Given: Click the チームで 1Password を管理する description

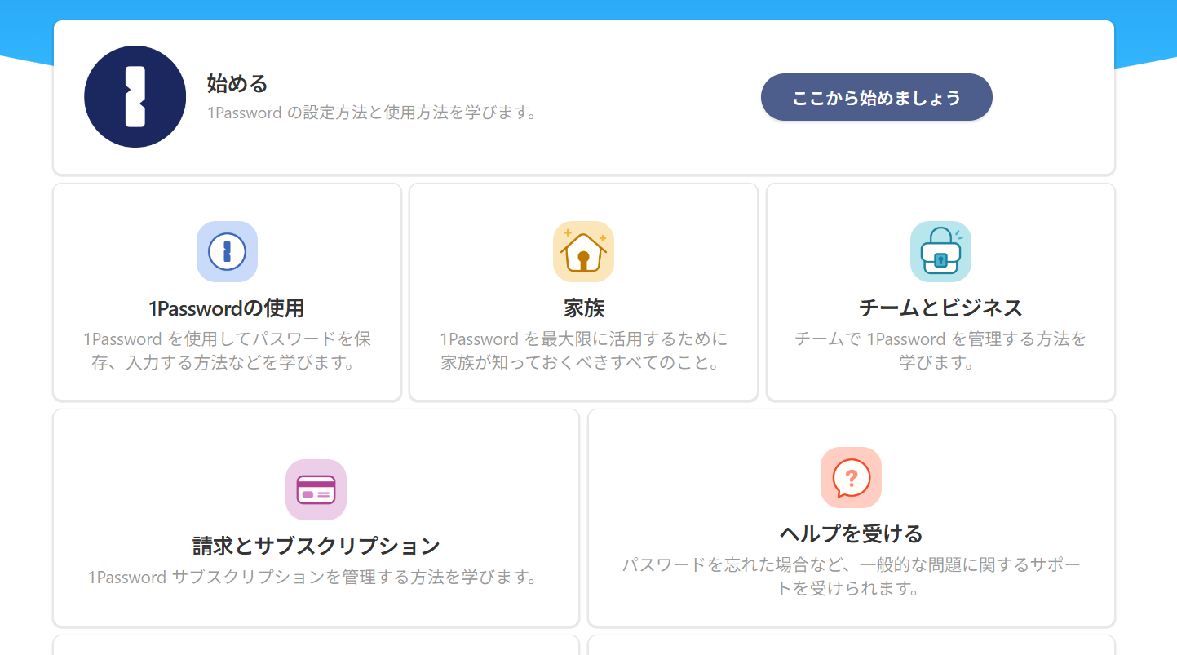Looking at the screenshot, I should 940,351.
